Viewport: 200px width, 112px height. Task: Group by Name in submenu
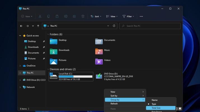pyautogui.click(x=161, y=100)
